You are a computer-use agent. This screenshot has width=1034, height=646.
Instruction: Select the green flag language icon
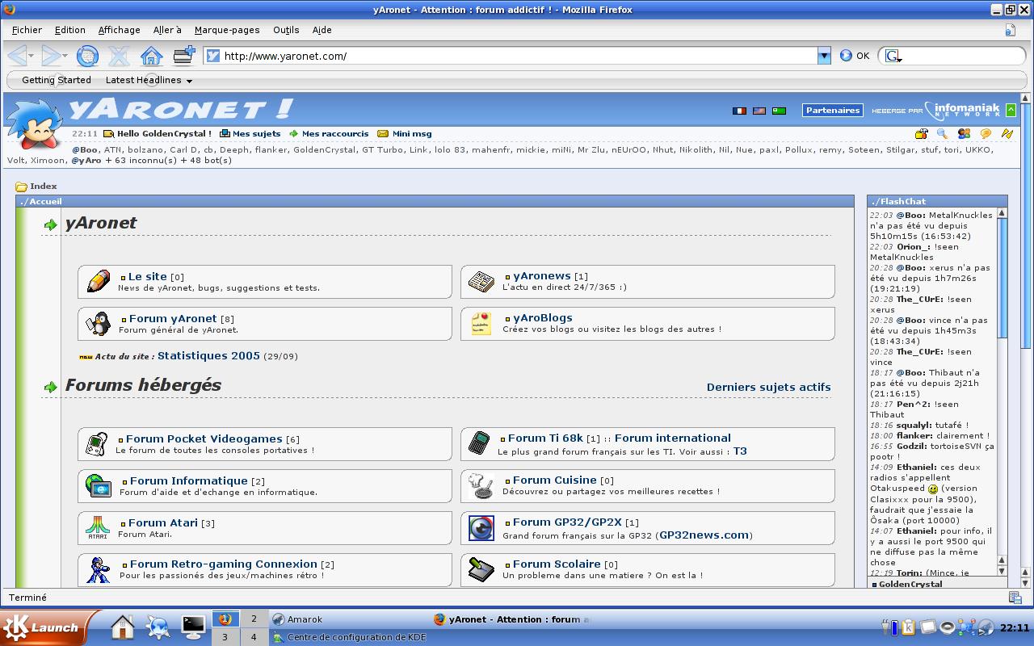(x=779, y=111)
